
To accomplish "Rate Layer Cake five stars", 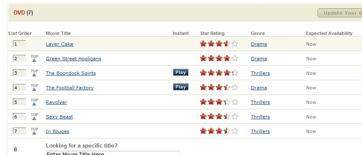I will pos(235,44).
